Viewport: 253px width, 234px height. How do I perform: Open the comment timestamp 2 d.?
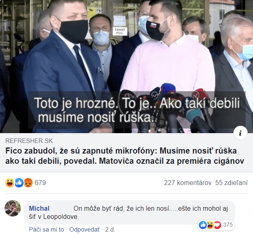click(110, 230)
